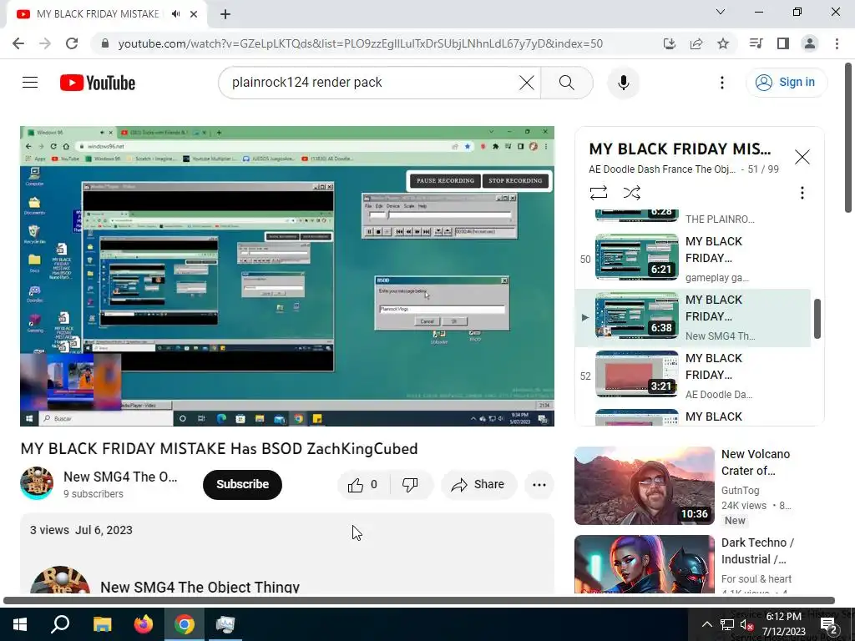Screen dimensions: 855x641
Task: Like this video
Action: pyautogui.click(x=362, y=485)
